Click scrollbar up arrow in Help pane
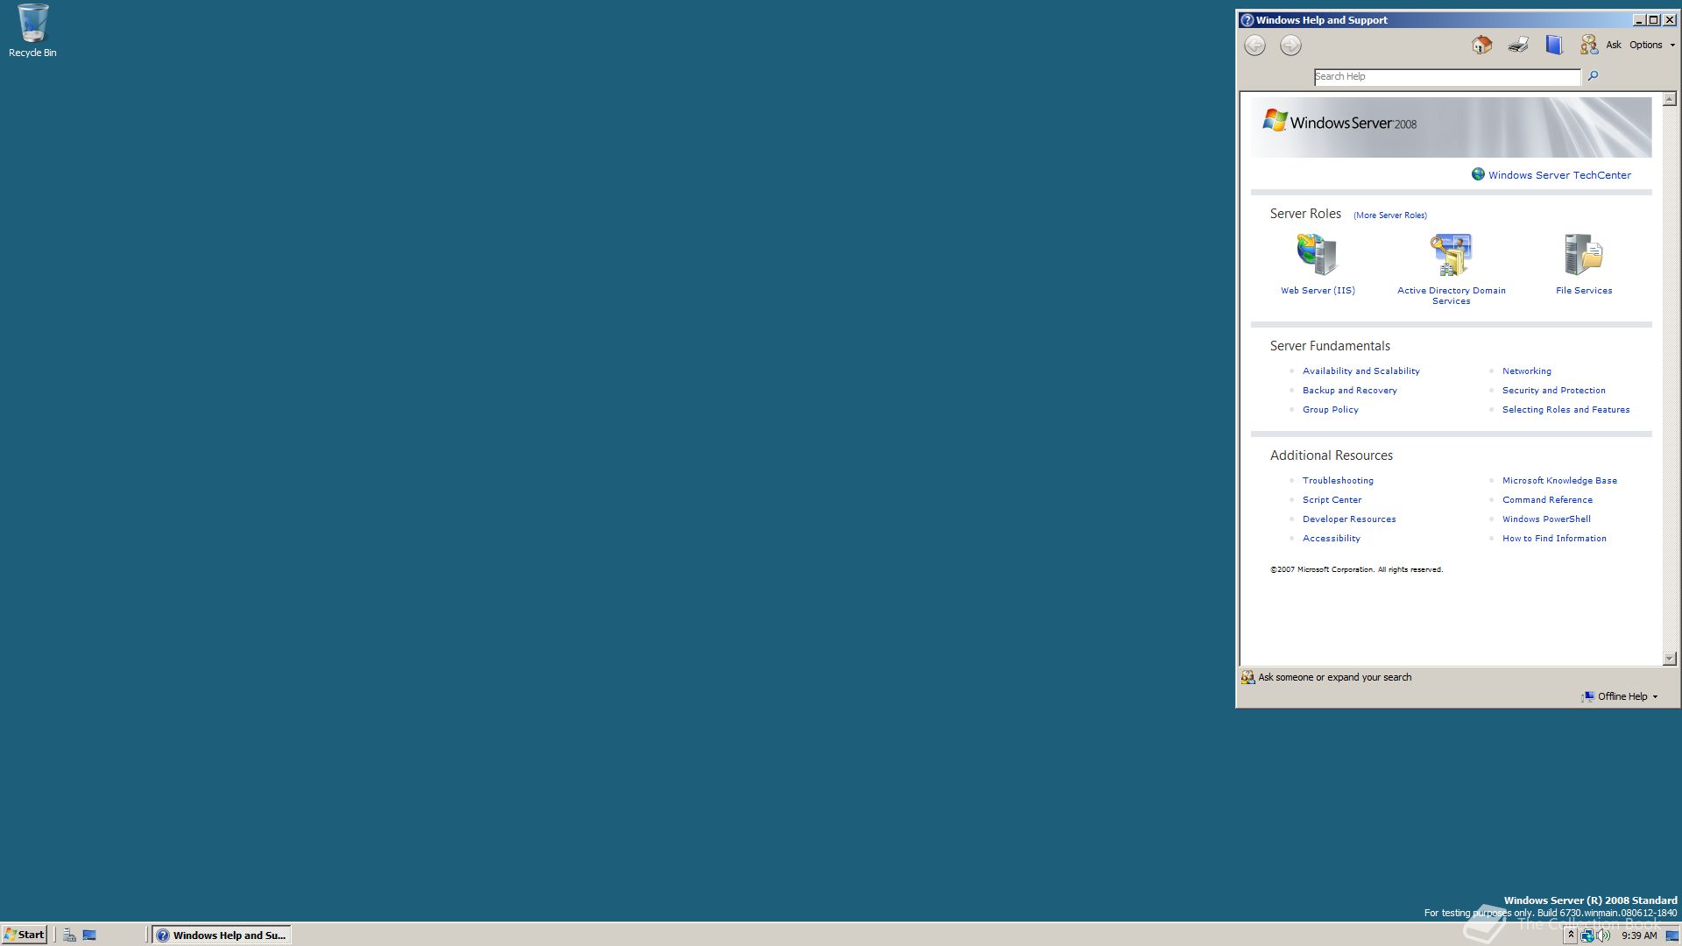 pos(1669,99)
